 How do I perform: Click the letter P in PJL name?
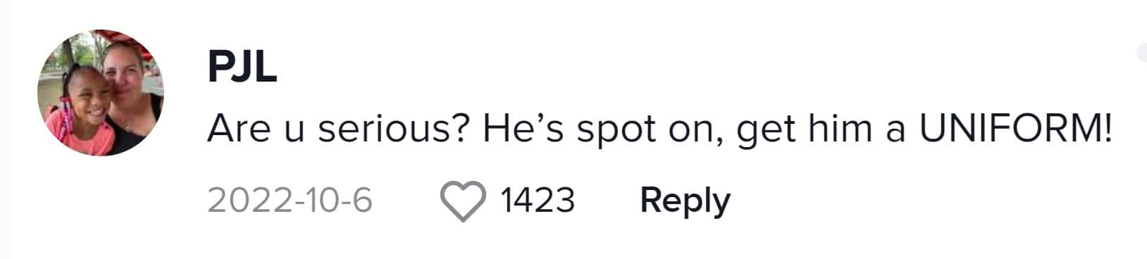[x=220, y=68]
